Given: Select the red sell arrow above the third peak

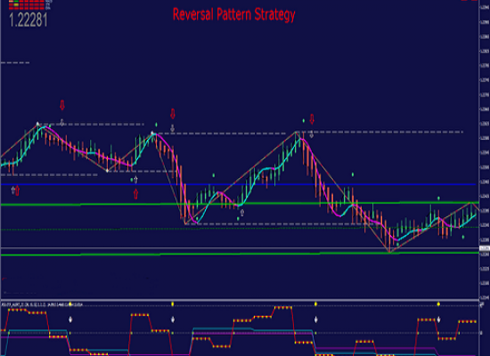Looking at the screenshot, I should (x=312, y=118).
